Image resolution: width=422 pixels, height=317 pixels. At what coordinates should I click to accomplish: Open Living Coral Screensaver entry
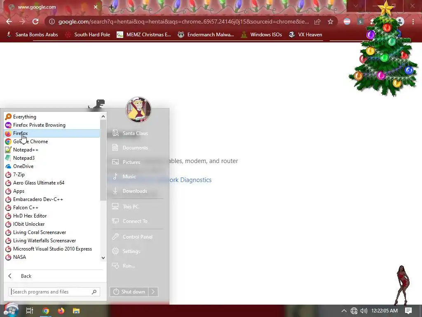(52, 232)
